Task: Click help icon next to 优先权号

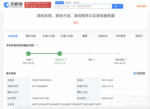Action: click(x=18, y=98)
